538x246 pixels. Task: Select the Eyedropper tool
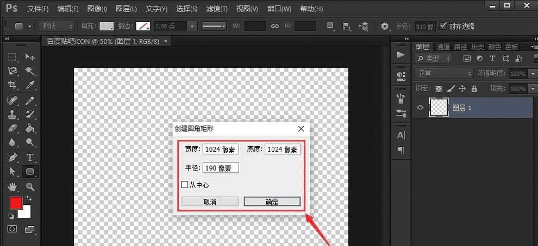click(30, 85)
